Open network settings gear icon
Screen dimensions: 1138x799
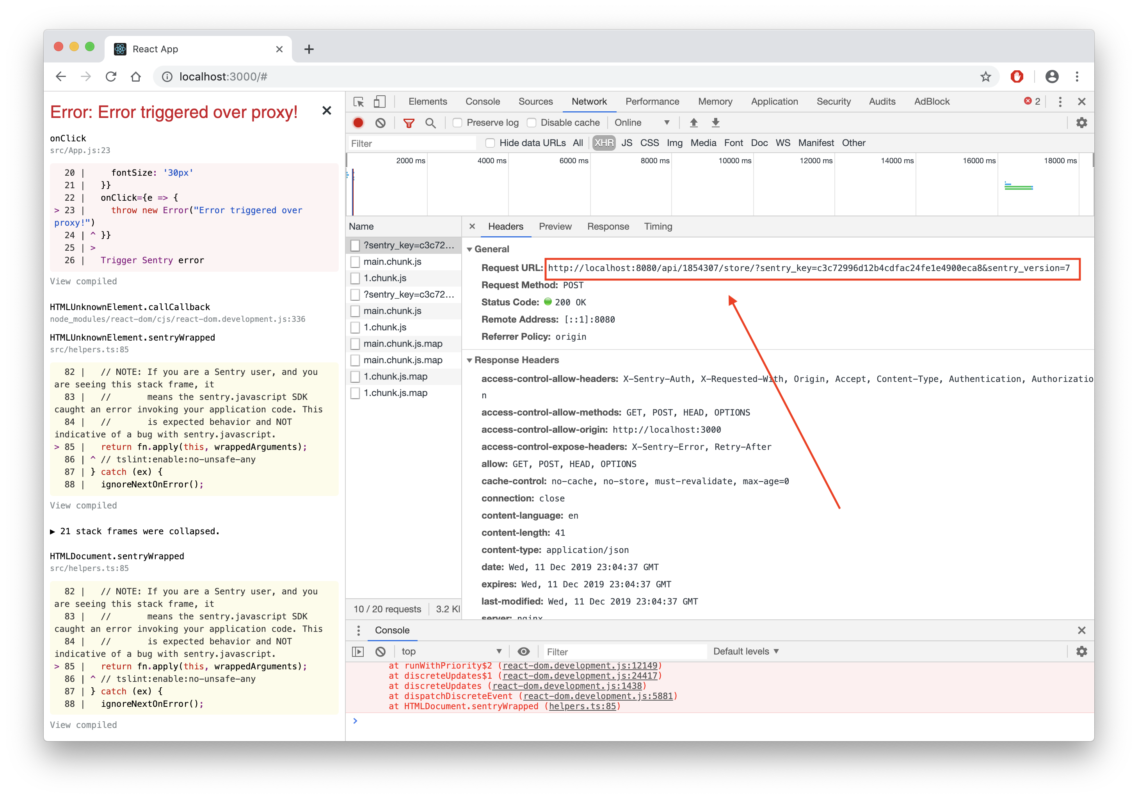click(x=1081, y=123)
